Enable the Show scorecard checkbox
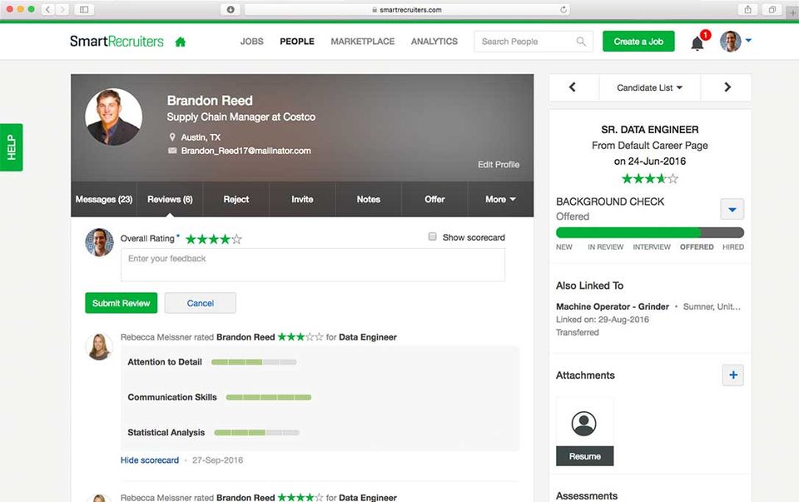 click(x=432, y=236)
